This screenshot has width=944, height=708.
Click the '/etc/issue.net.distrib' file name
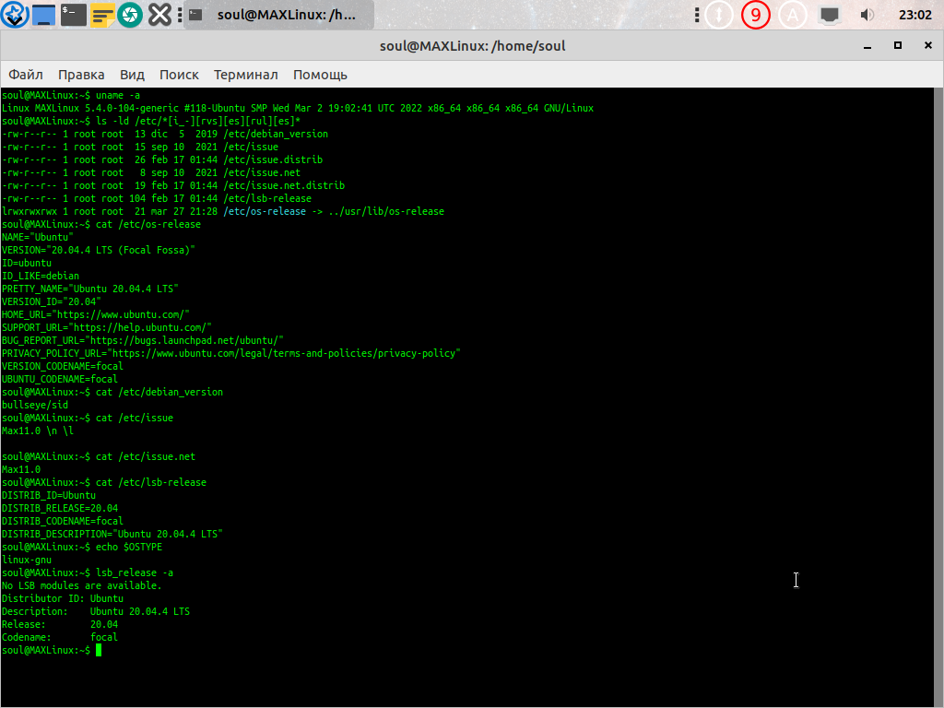pyautogui.click(x=284, y=185)
